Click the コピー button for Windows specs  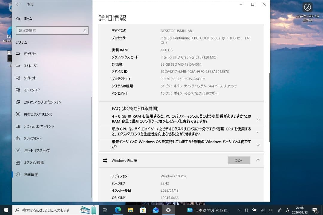tap(238, 160)
